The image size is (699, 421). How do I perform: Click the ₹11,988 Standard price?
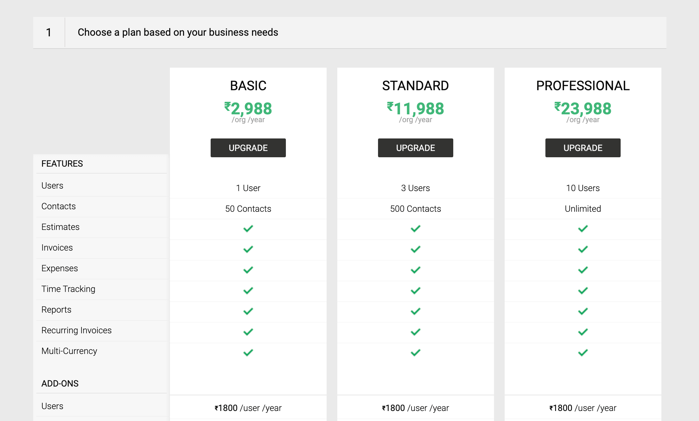click(415, 109)
